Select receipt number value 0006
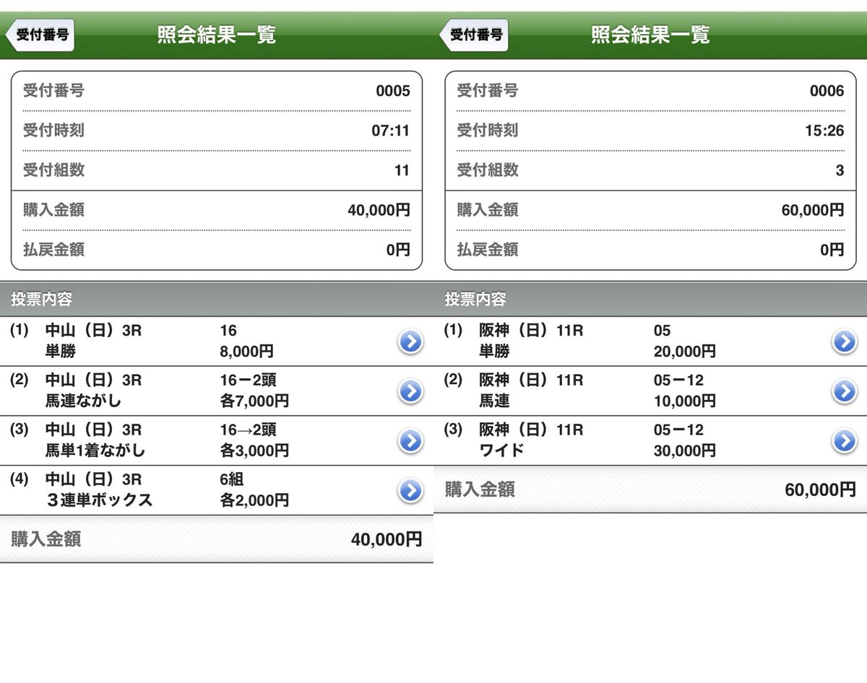Viewport: 867px width, 683px height. pyautogui.click(x=826, y=91)
